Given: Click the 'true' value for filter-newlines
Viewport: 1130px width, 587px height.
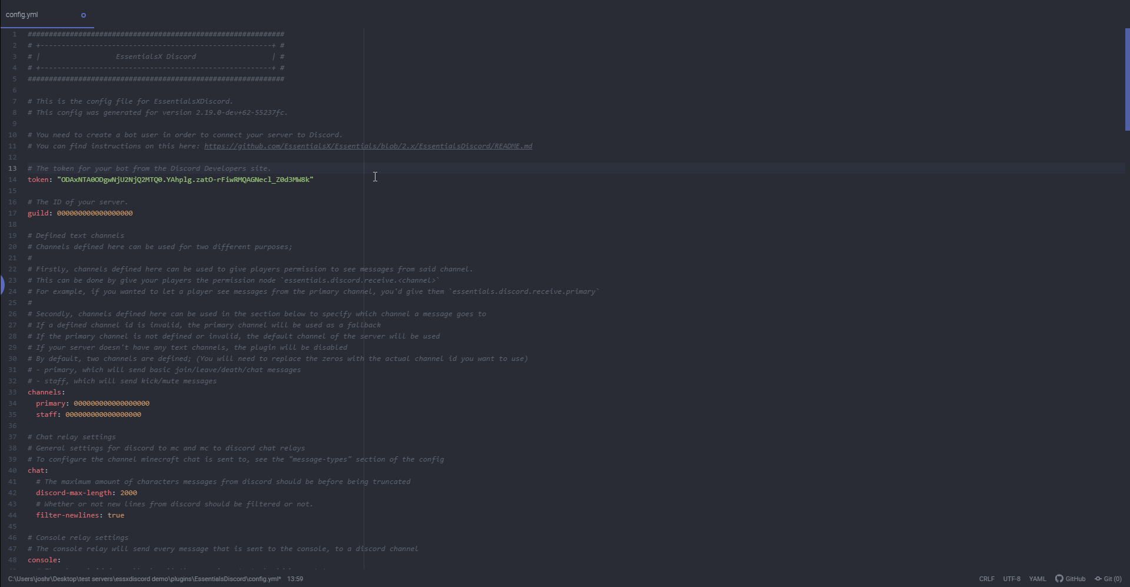Looking at the screenshot, I should [x=116, y=515].
